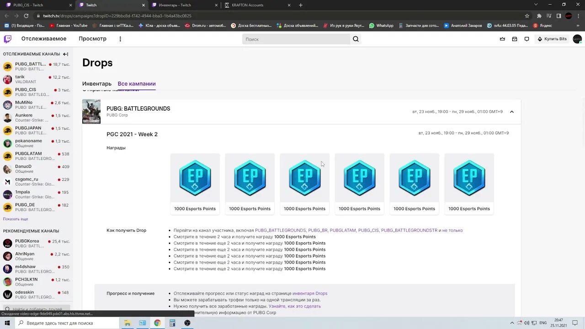Image resolution: width=585 pixels, height=329 pixels.
Task: Open the whispers chat bubble icon
Action: click(526, 39)
